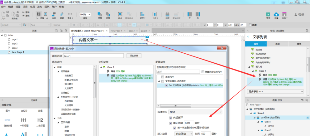This screenshot has height=136, width=310.
Task: Uncheck the 循环间隔 checkbox
Action: [170, 123]
